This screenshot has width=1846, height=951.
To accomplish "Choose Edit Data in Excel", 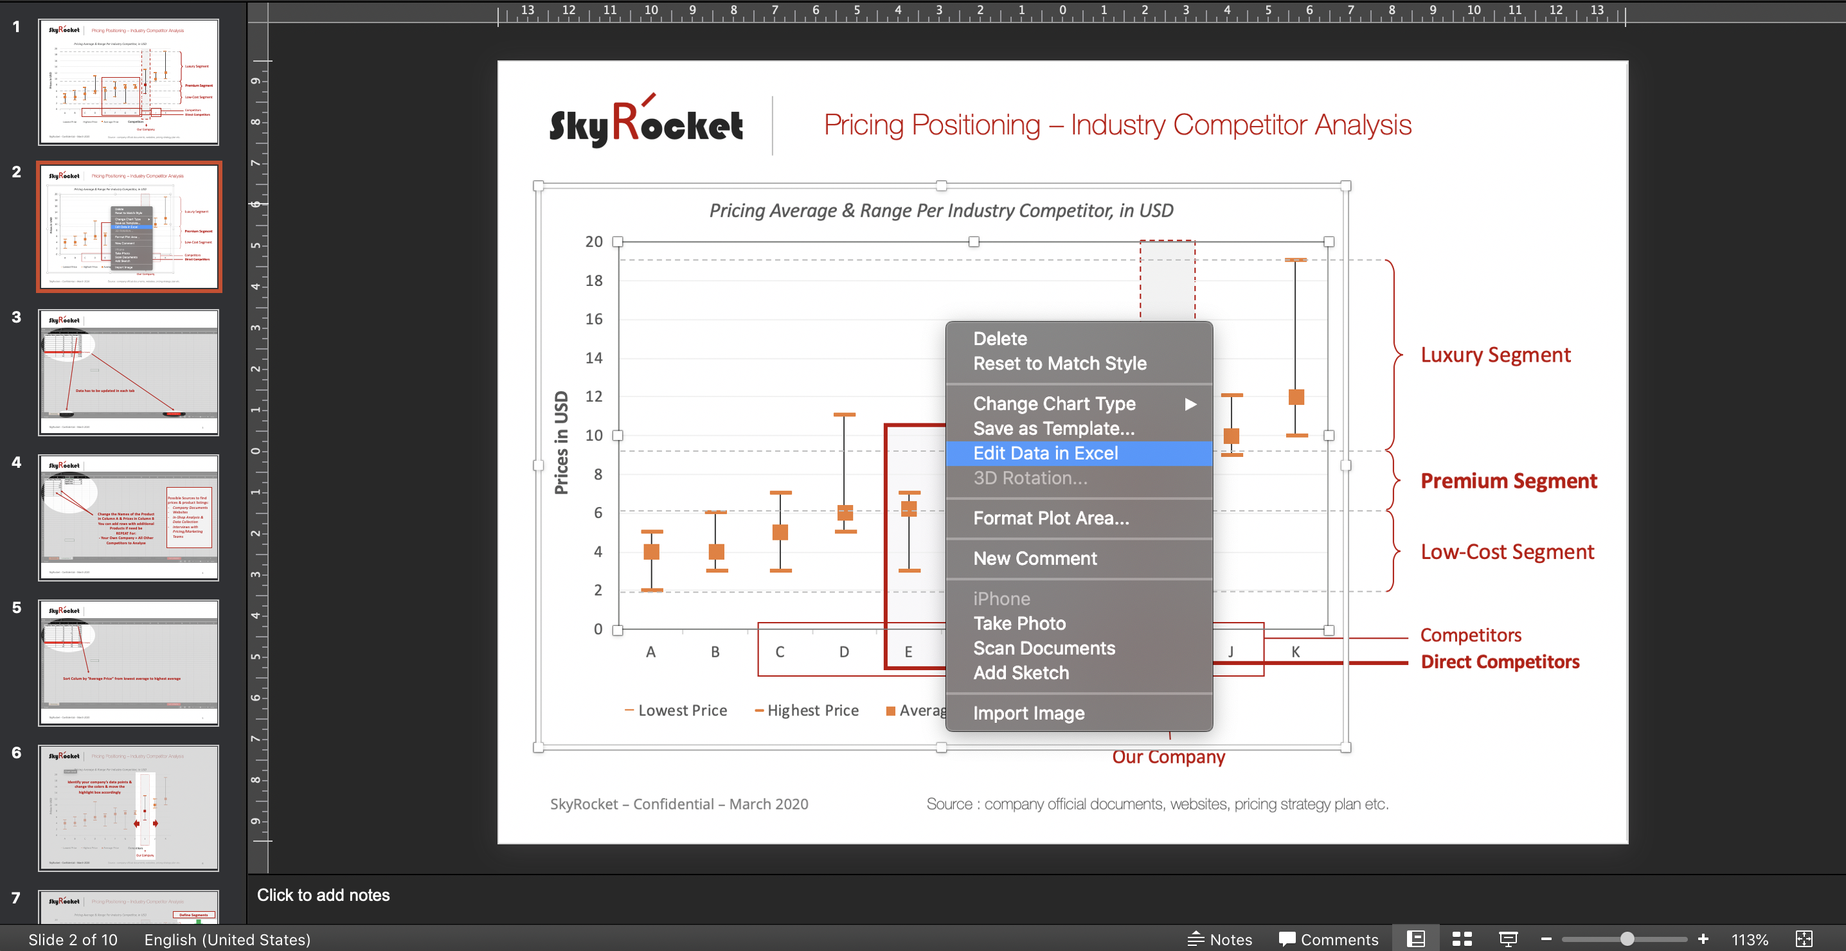I will 1079,453.
